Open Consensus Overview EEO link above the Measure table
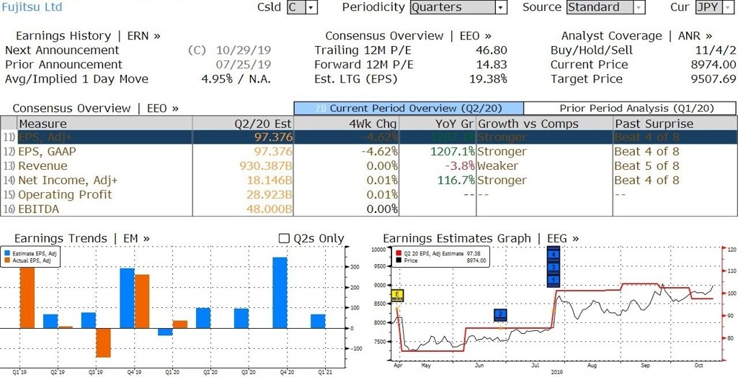738x377 pixels. pos(96,108)
